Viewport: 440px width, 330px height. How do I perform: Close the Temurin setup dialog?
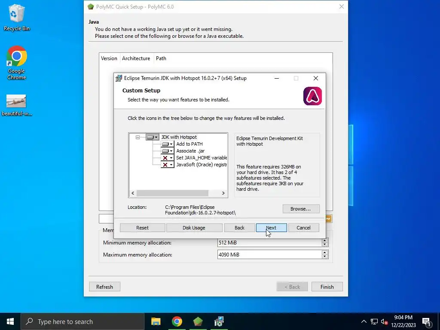pyautogui.click(x=316, y=78)
